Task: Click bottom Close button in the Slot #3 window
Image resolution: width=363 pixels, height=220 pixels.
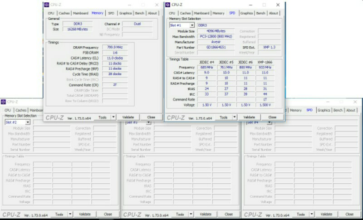Action: pyautogui.click(x=229, y=214)
